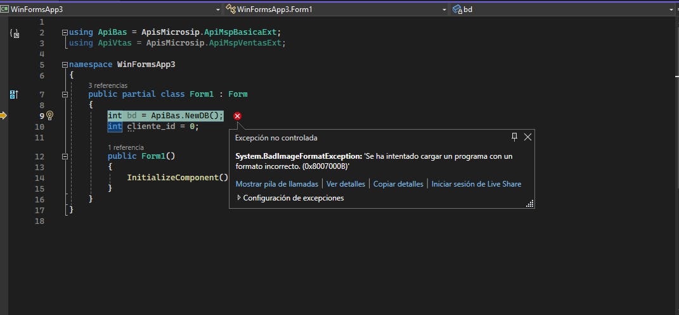Screen dimensions: 679x315
Task: Click the lightbulb quick actions icon
Action: [50, 116]
